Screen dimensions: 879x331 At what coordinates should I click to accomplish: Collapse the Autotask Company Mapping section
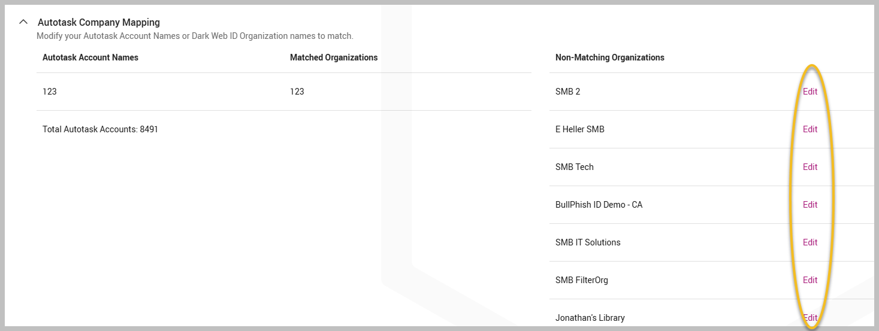23,22
